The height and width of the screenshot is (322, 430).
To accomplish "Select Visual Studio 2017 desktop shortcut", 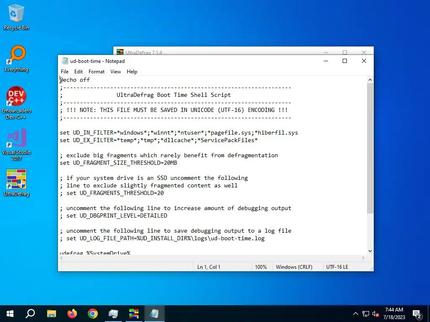I will 16,144.
